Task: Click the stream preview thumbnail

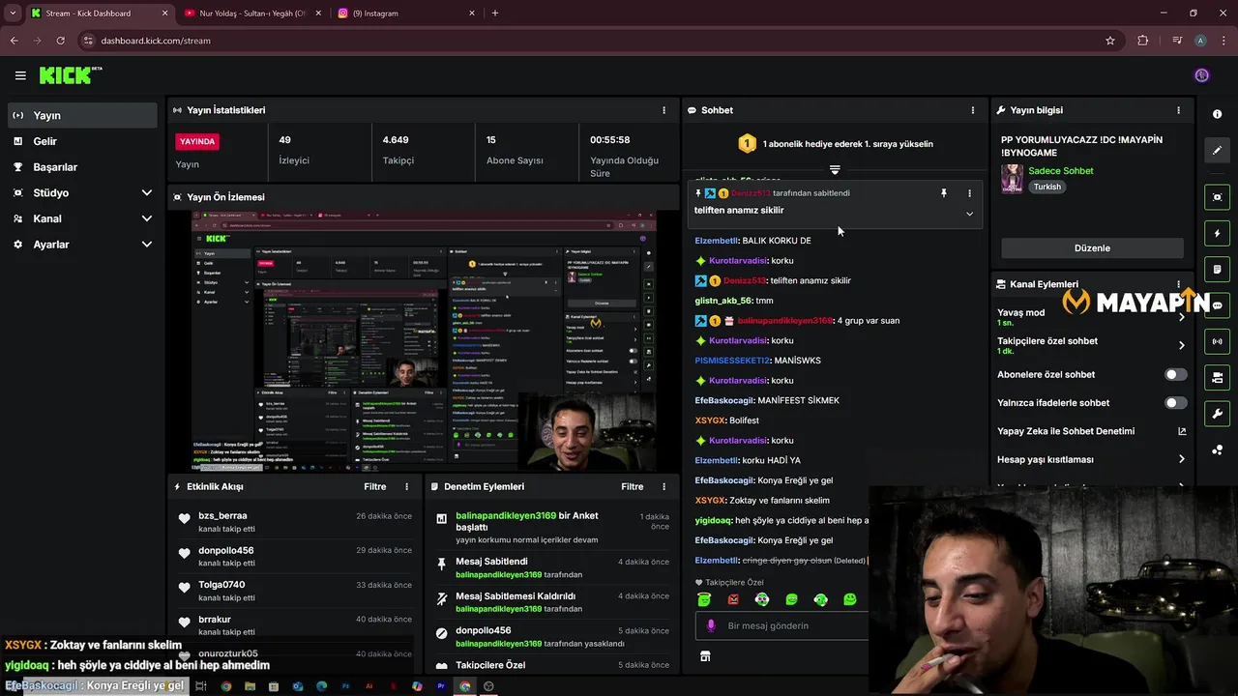Action: 424,341
